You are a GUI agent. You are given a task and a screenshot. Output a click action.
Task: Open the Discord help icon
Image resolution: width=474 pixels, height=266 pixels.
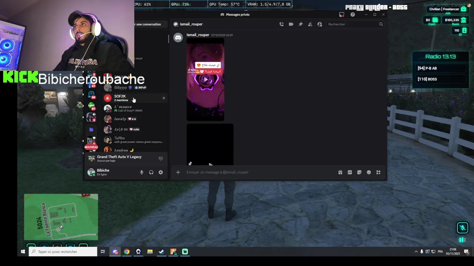[353, 14]
